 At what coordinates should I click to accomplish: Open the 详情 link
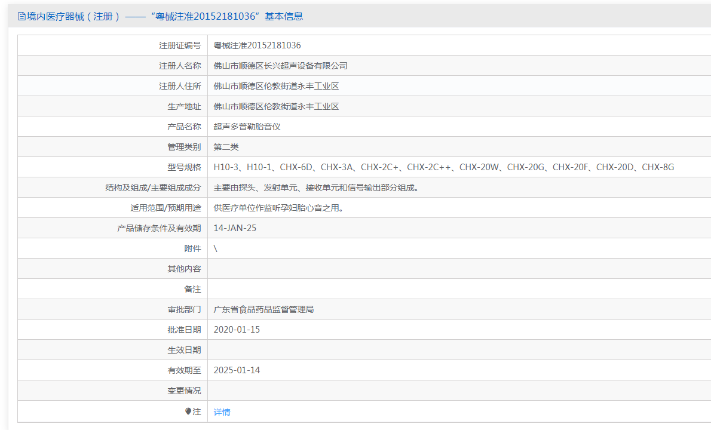[x=222, y=412]
